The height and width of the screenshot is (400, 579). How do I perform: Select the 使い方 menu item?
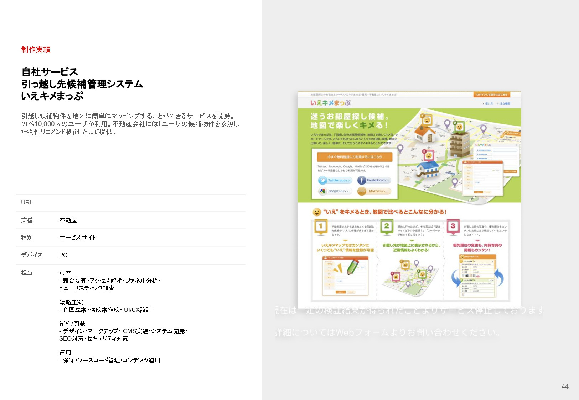(x=489, y=103)
